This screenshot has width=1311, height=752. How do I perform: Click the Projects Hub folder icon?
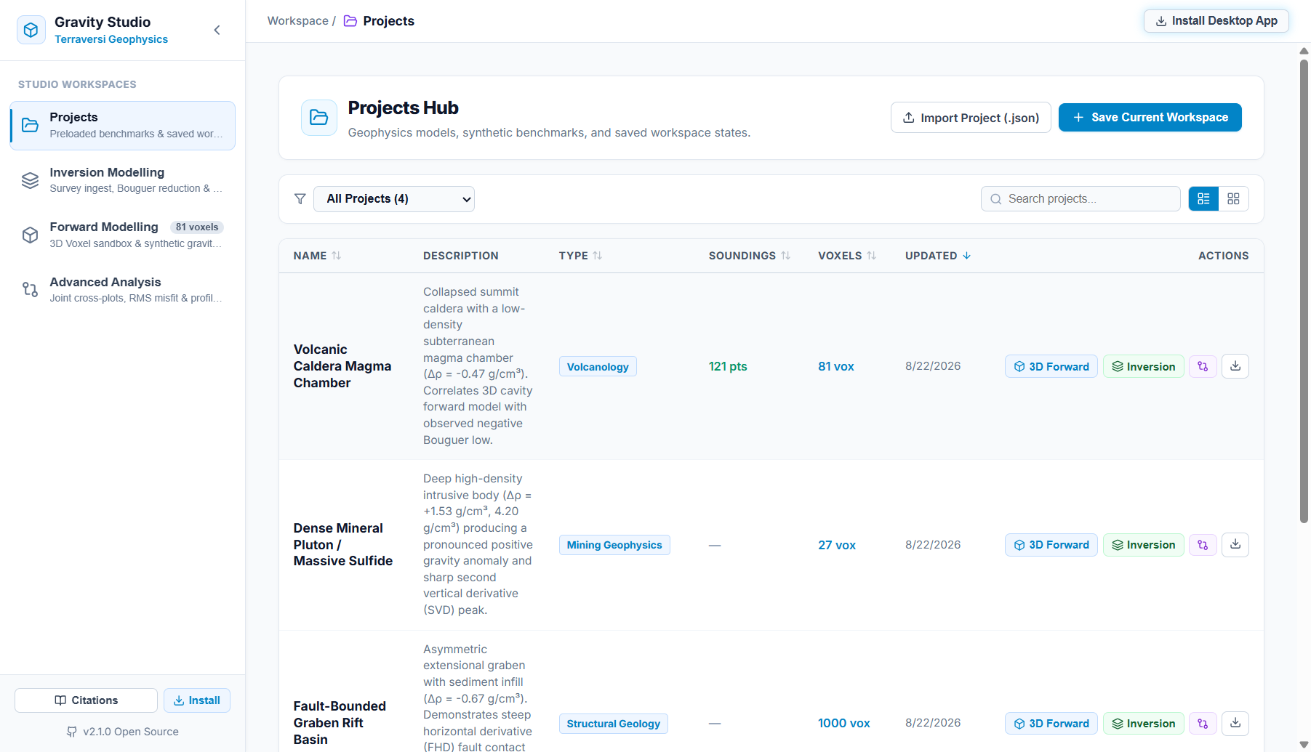[319, 118]
